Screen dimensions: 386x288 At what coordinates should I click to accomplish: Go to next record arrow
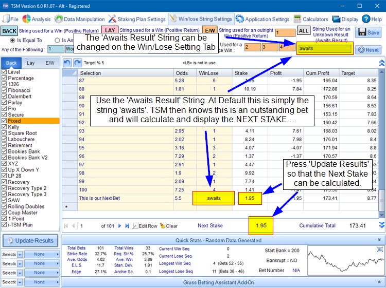[120, 225]
